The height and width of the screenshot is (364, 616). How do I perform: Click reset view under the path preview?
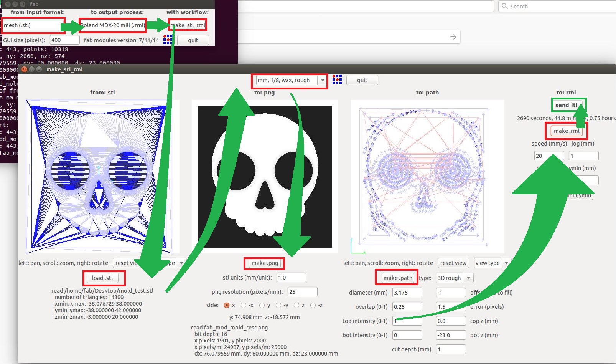453,263
